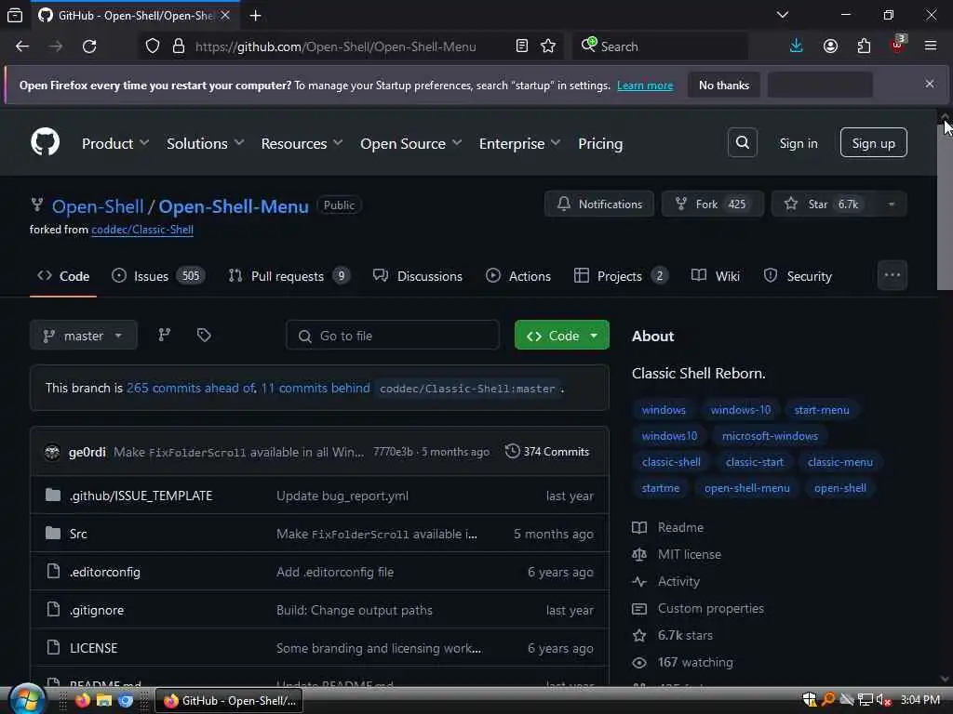Switch to the Issues tab
The image size is (953, 714).
coord(158,276)
